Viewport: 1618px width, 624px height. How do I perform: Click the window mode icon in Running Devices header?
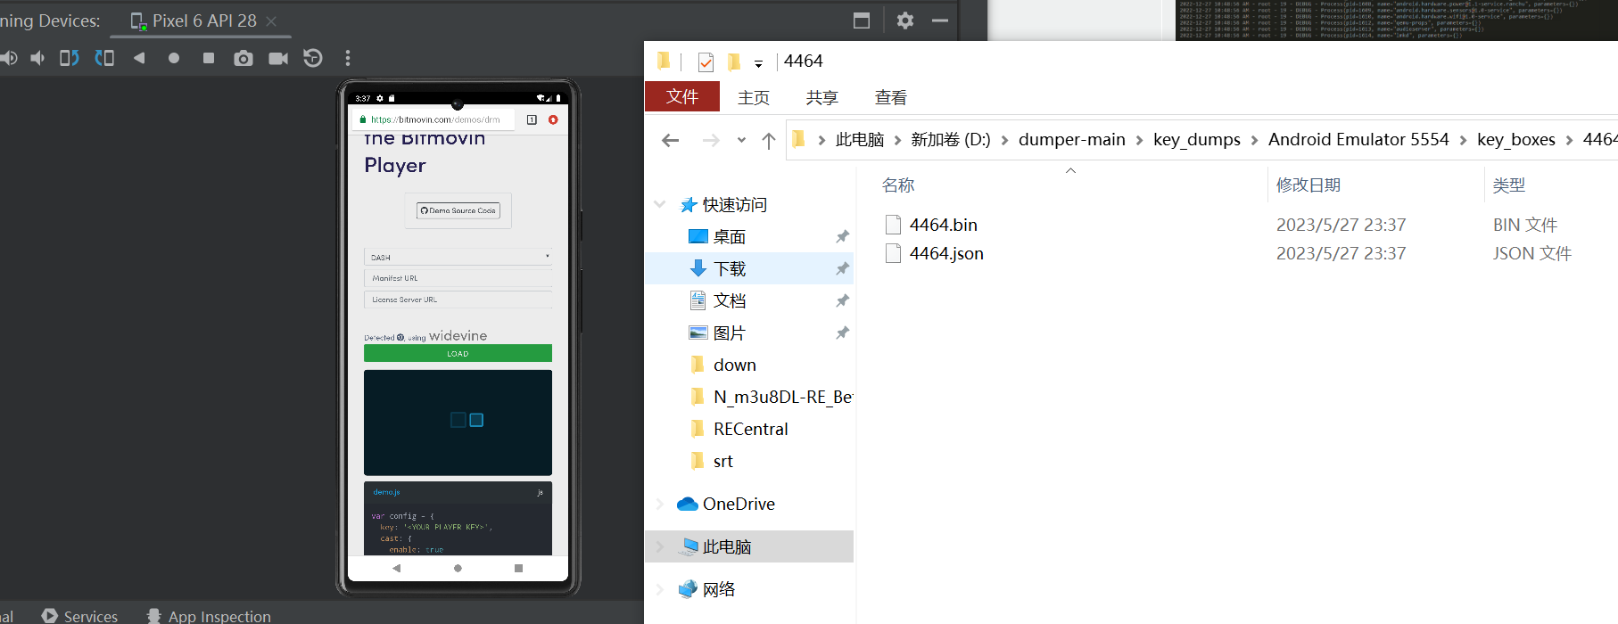click(862, 21)
